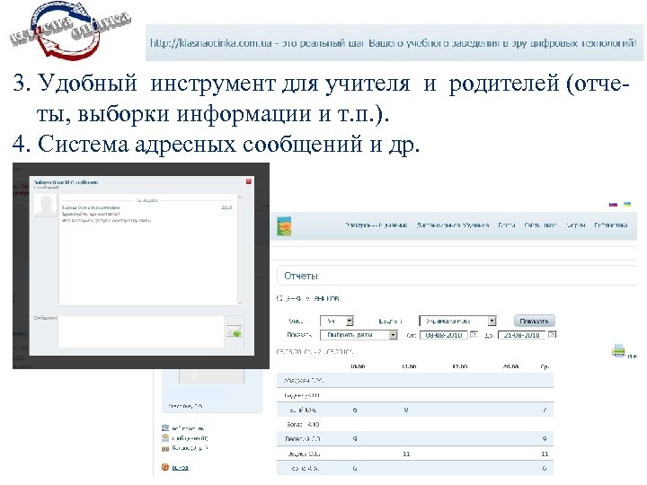Screen dimensions: 647x485
Task: Open the Сервис menu item
Action: click(x=576, y=225)
